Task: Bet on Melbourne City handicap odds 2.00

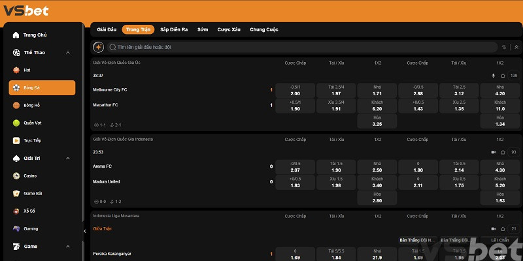Action: 295,90
